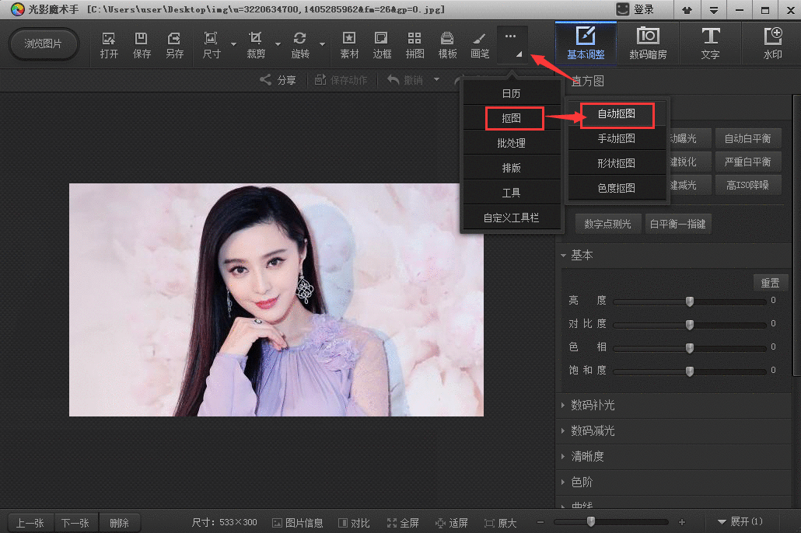Screen dimensions: 801x533
Task: Open an image using the 打开 icon
Action: pos(108,44)
